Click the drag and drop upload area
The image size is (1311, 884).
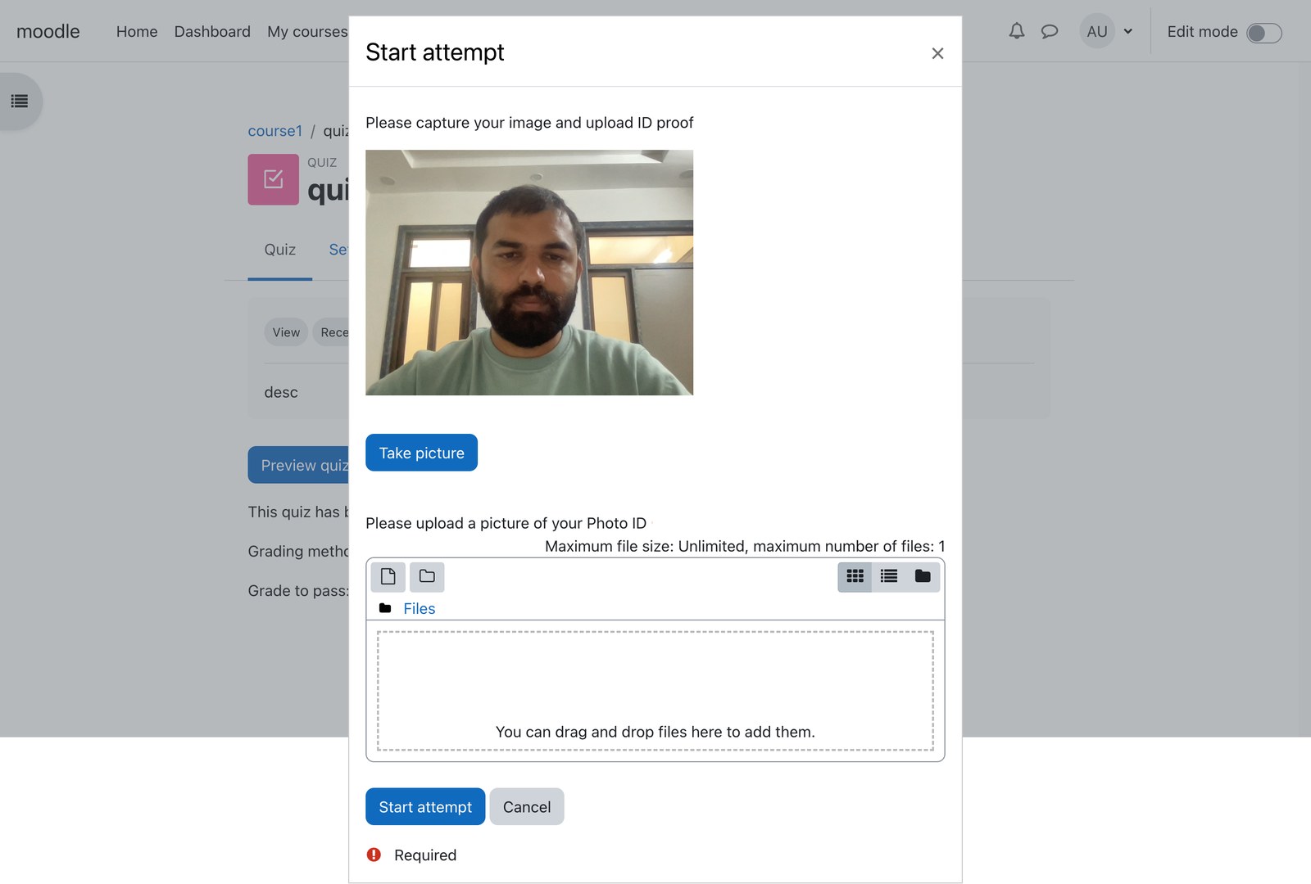click(655, 690)
